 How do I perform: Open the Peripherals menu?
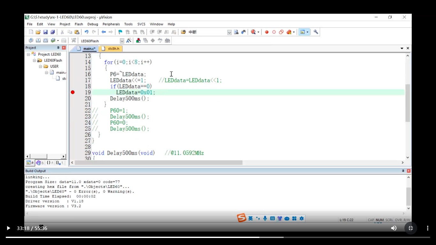point(111,24)
